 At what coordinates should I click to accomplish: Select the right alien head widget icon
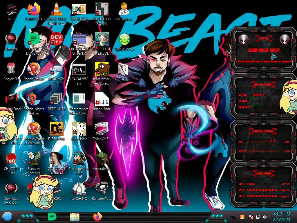click(x=285, y=39)
